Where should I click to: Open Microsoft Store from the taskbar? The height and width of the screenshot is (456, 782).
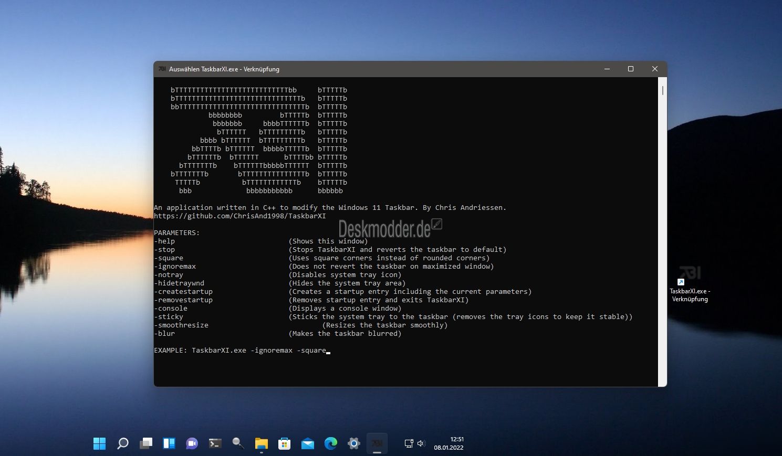[285, 443]
